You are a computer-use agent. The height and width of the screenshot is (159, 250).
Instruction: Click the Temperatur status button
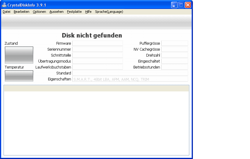click(19, 76)
